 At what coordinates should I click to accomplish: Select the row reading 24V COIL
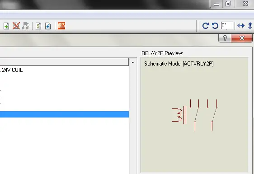point(65,70)
